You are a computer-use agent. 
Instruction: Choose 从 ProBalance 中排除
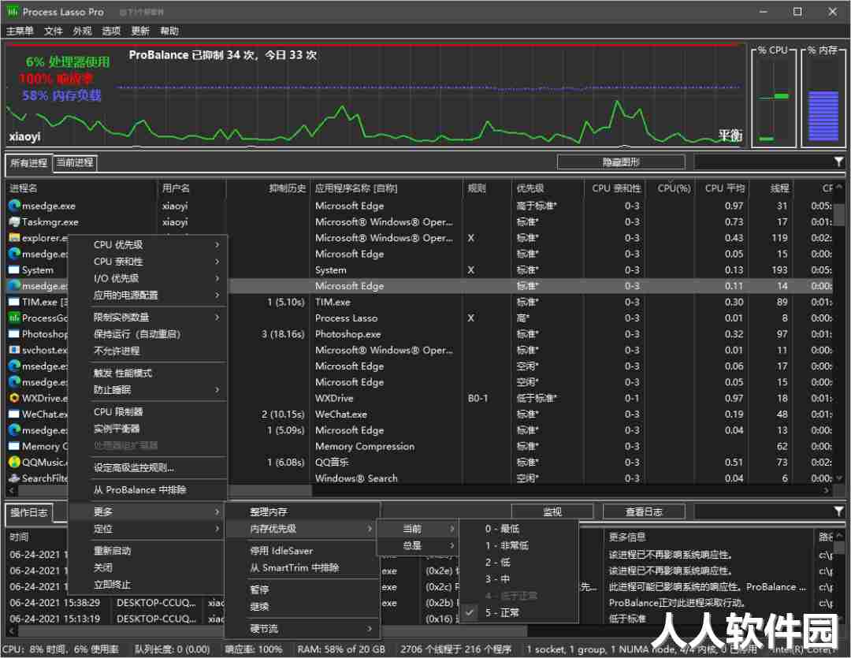(147, 489)
